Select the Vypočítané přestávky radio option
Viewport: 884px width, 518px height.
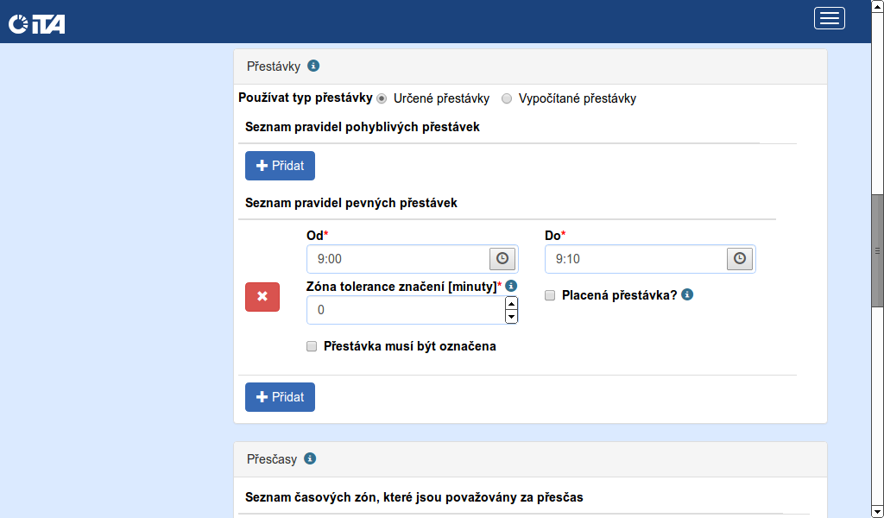click(507, 98)
